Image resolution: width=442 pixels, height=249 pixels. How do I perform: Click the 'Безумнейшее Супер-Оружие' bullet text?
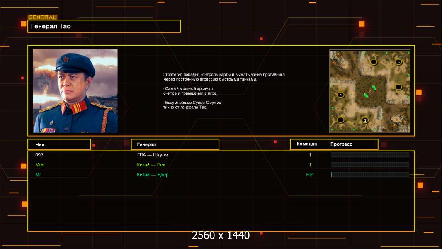coord(192,105)
